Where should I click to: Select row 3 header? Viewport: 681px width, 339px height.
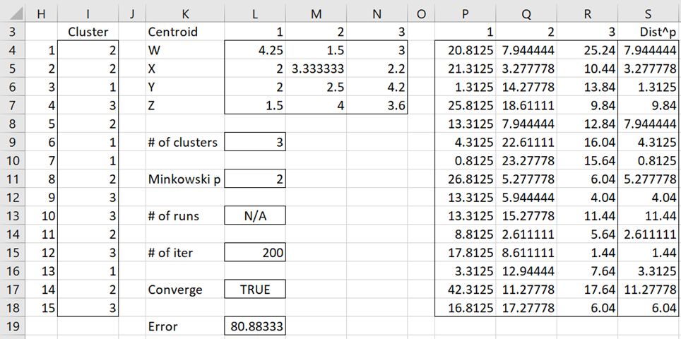[x=14, y=32]
